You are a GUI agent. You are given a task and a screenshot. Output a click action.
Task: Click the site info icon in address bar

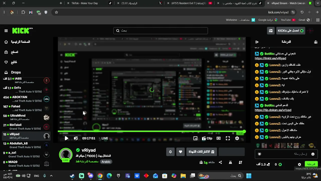pos(293,12)
